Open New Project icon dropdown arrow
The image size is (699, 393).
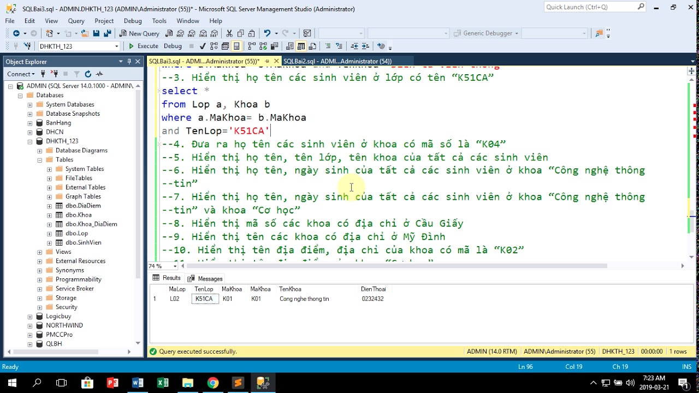click(58, 33)
